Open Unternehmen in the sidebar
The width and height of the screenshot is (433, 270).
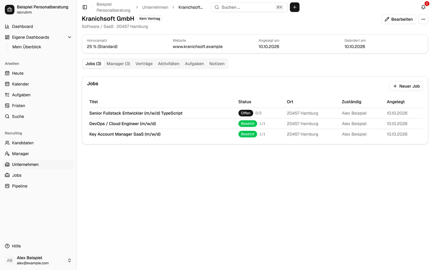click(38, 164)
